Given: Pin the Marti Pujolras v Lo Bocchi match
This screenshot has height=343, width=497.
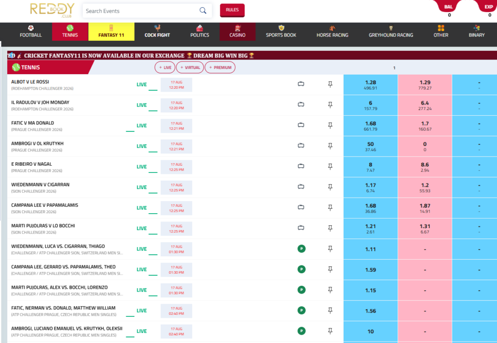Looking at the screenshot, I should [x=330, y=228].
